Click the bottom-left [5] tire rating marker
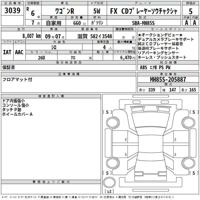 point(107,173)
